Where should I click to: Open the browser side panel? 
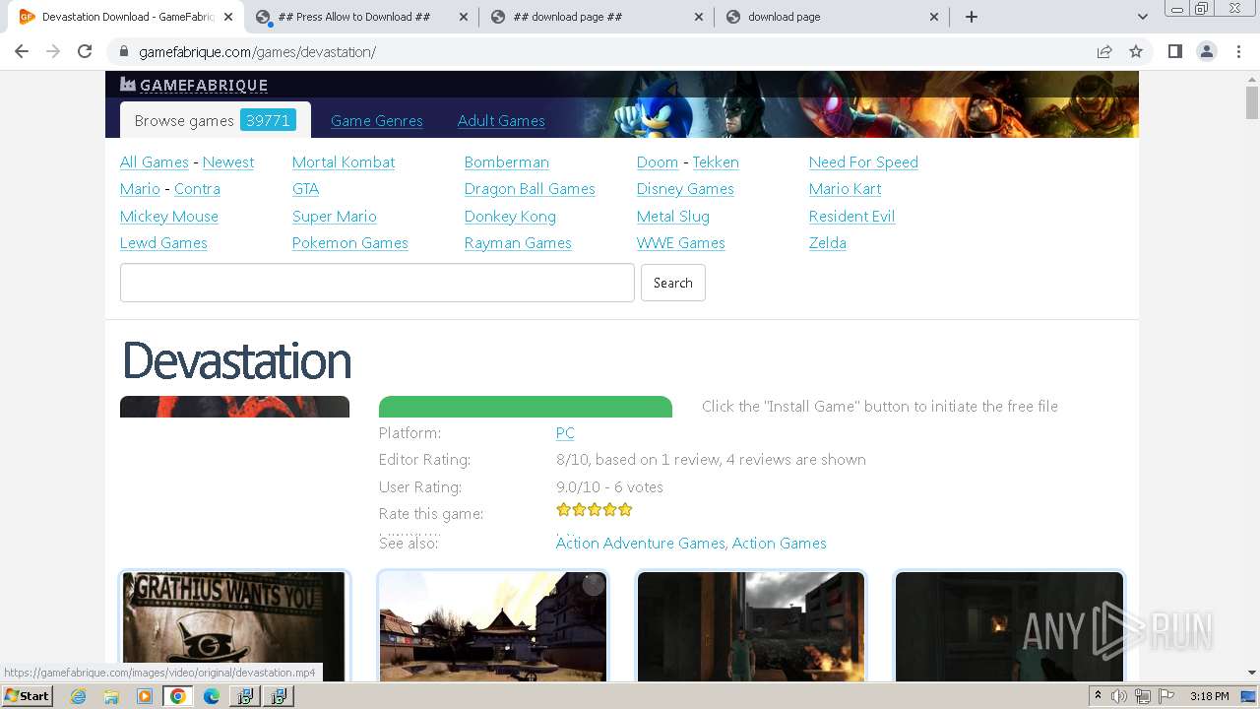point(1174,51)
